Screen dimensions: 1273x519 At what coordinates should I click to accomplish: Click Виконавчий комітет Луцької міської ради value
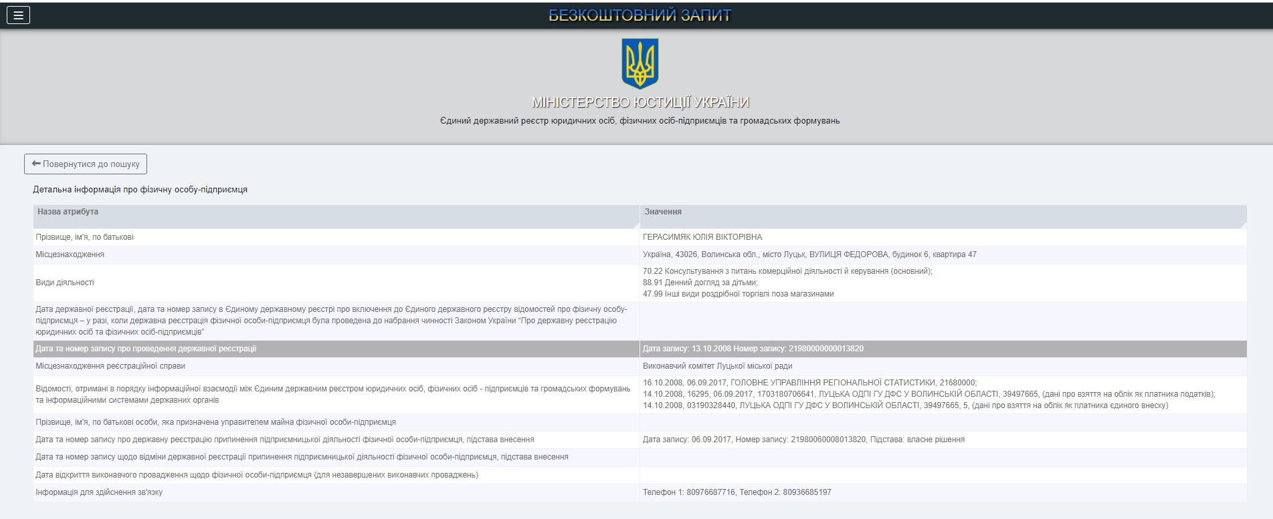point(717,366)
